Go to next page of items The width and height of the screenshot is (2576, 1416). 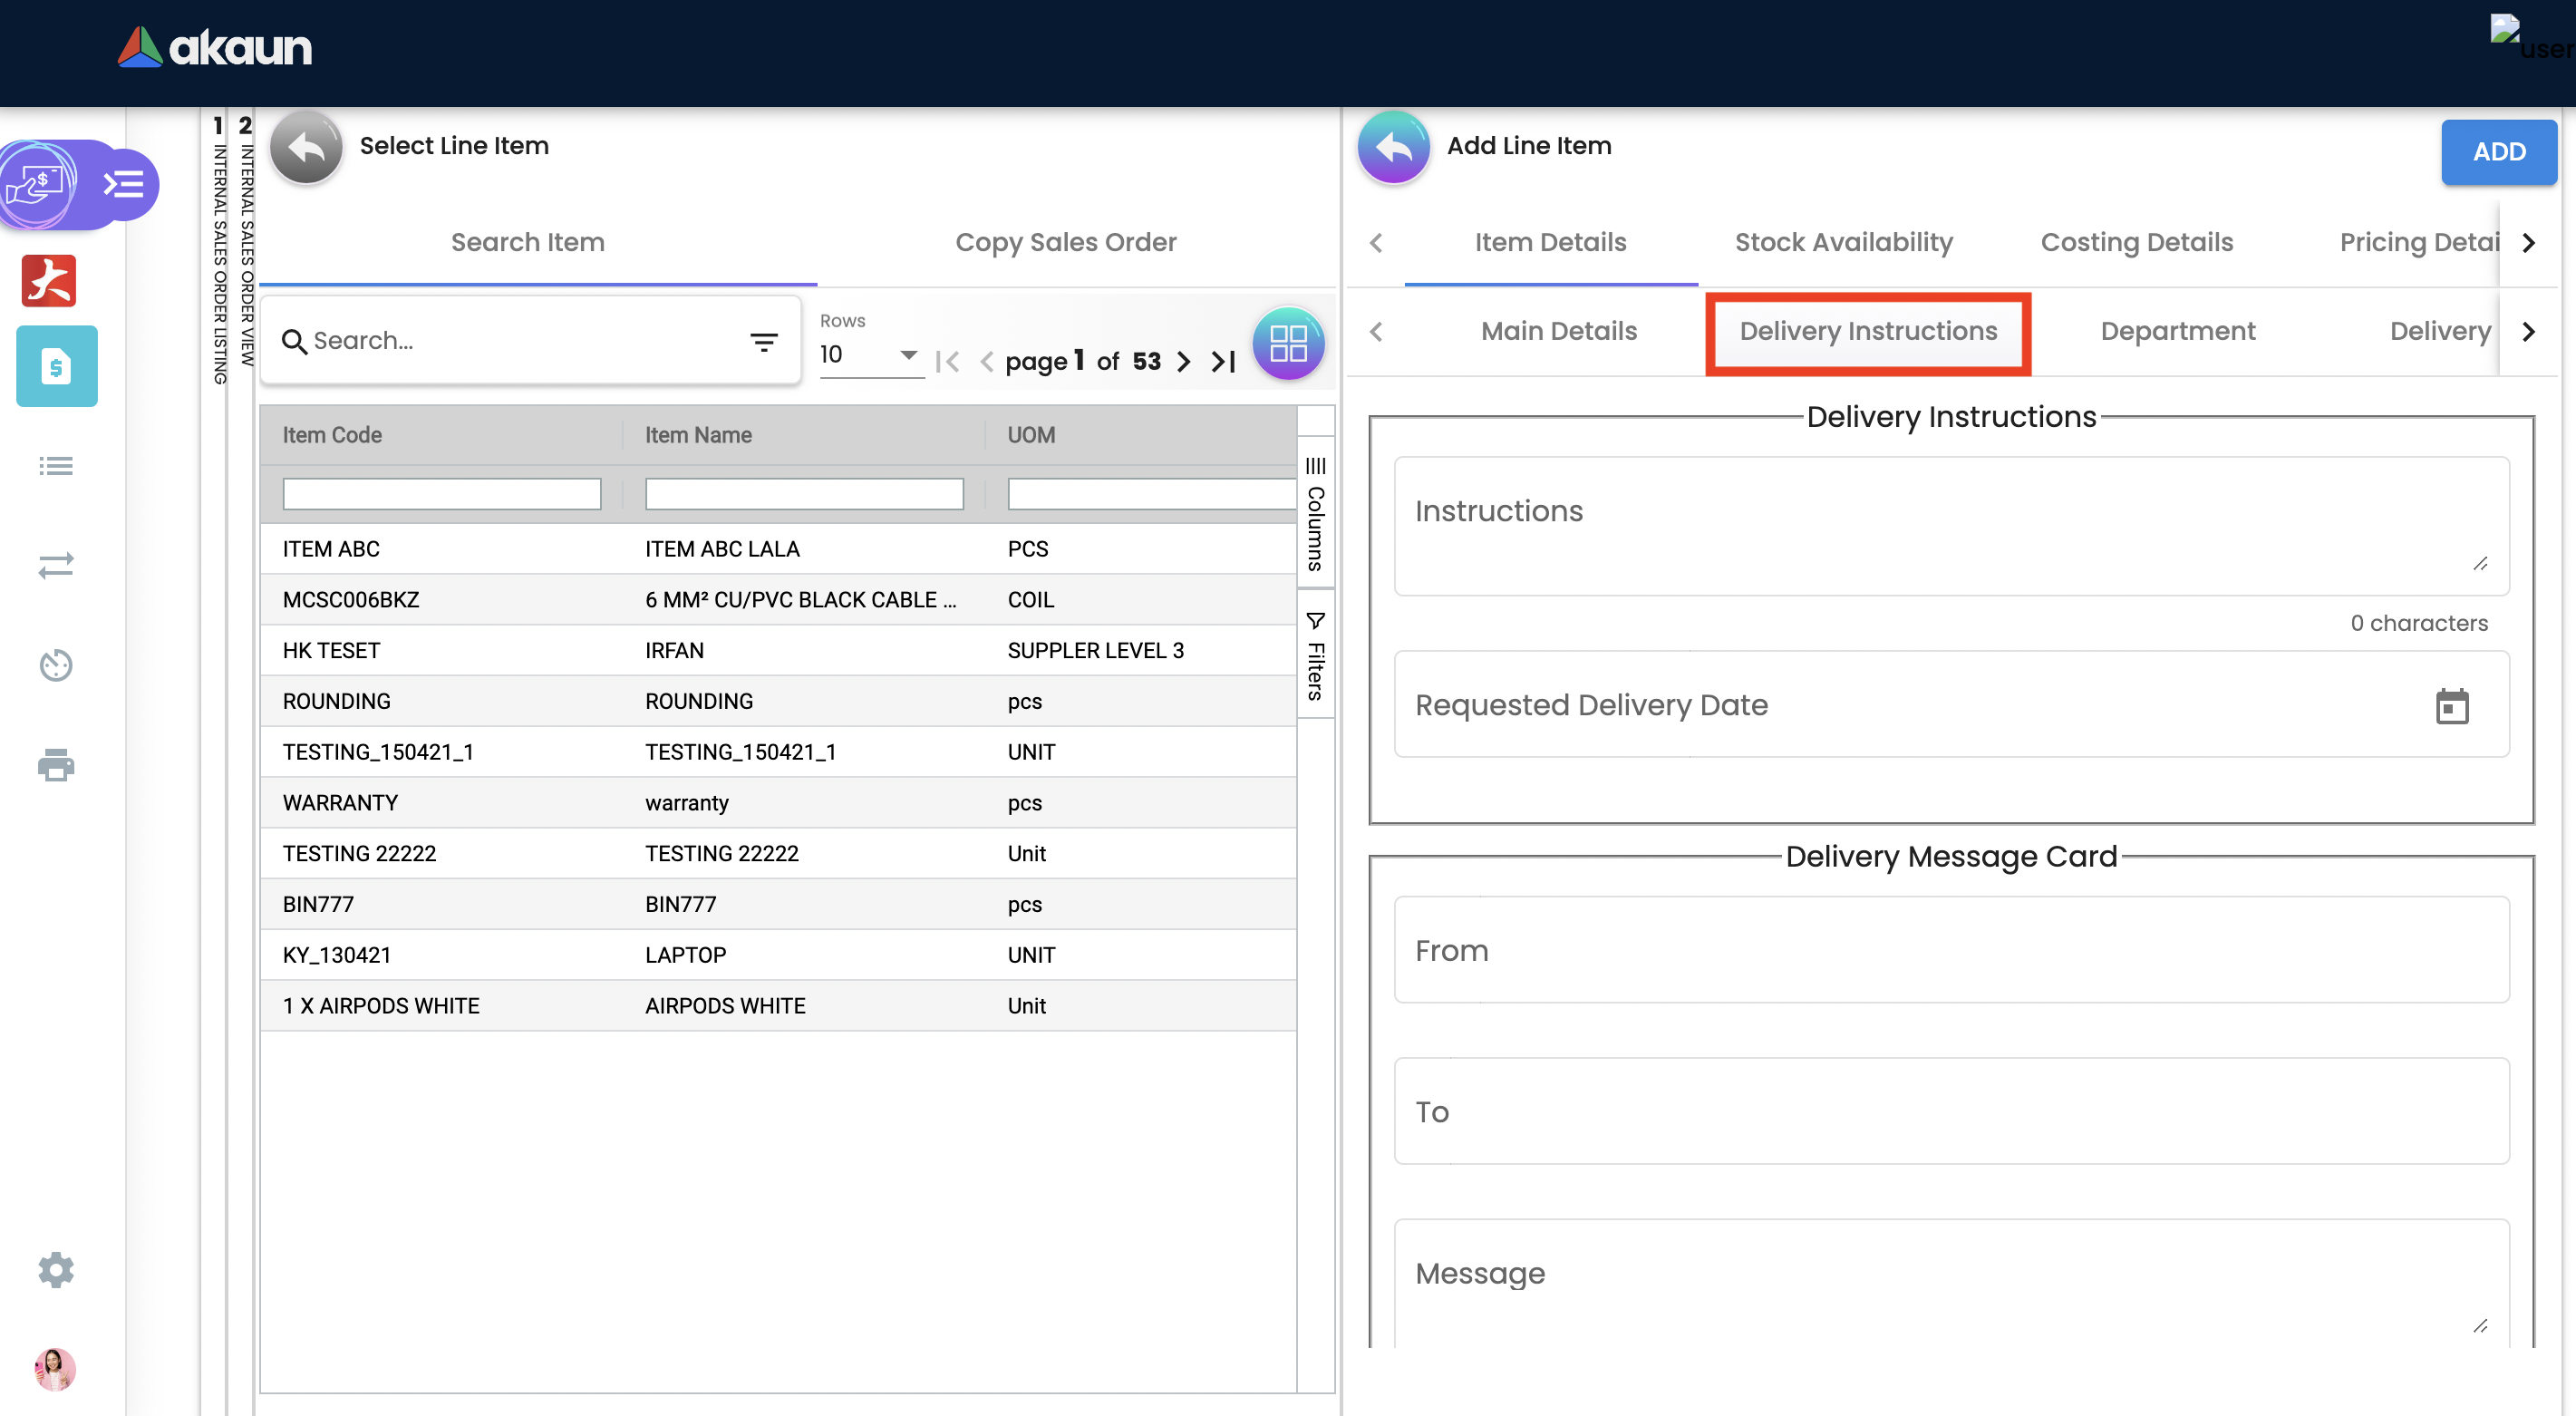tap(1183, 362)
